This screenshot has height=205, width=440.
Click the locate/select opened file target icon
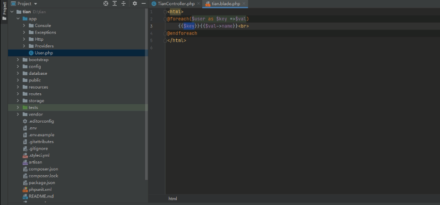[106, 3]
